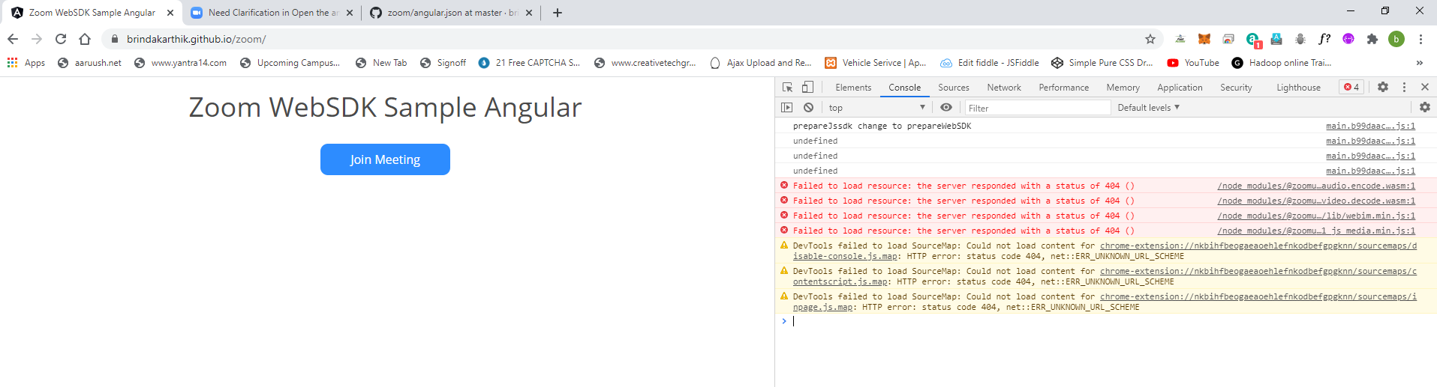Image resolution: width=1437 pixels, height=387 pixels.
Task: Switch to the Application tab
Action: click(x=1180, y=88)
